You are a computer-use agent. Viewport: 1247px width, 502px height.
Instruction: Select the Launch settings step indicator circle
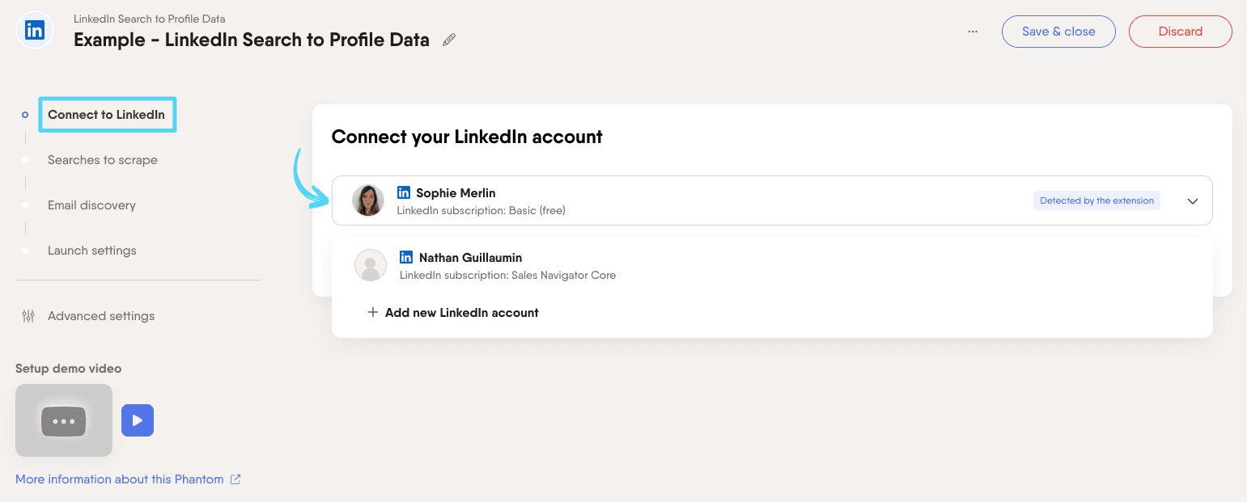coord(25,250)
